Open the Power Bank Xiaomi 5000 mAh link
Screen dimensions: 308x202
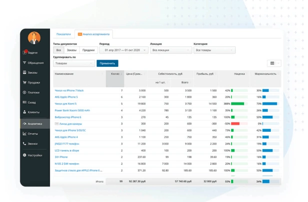click(x=72, y=111)
